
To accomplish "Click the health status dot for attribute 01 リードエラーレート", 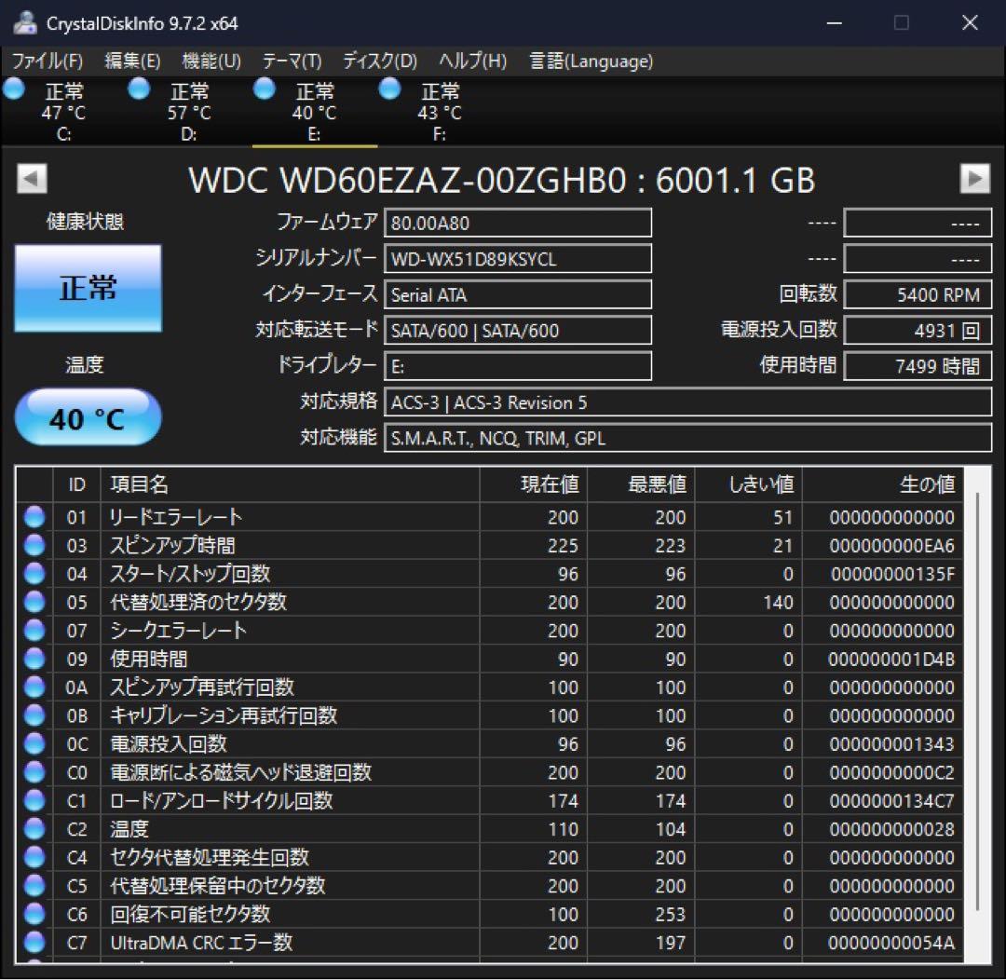I will (x=34, y=516).
